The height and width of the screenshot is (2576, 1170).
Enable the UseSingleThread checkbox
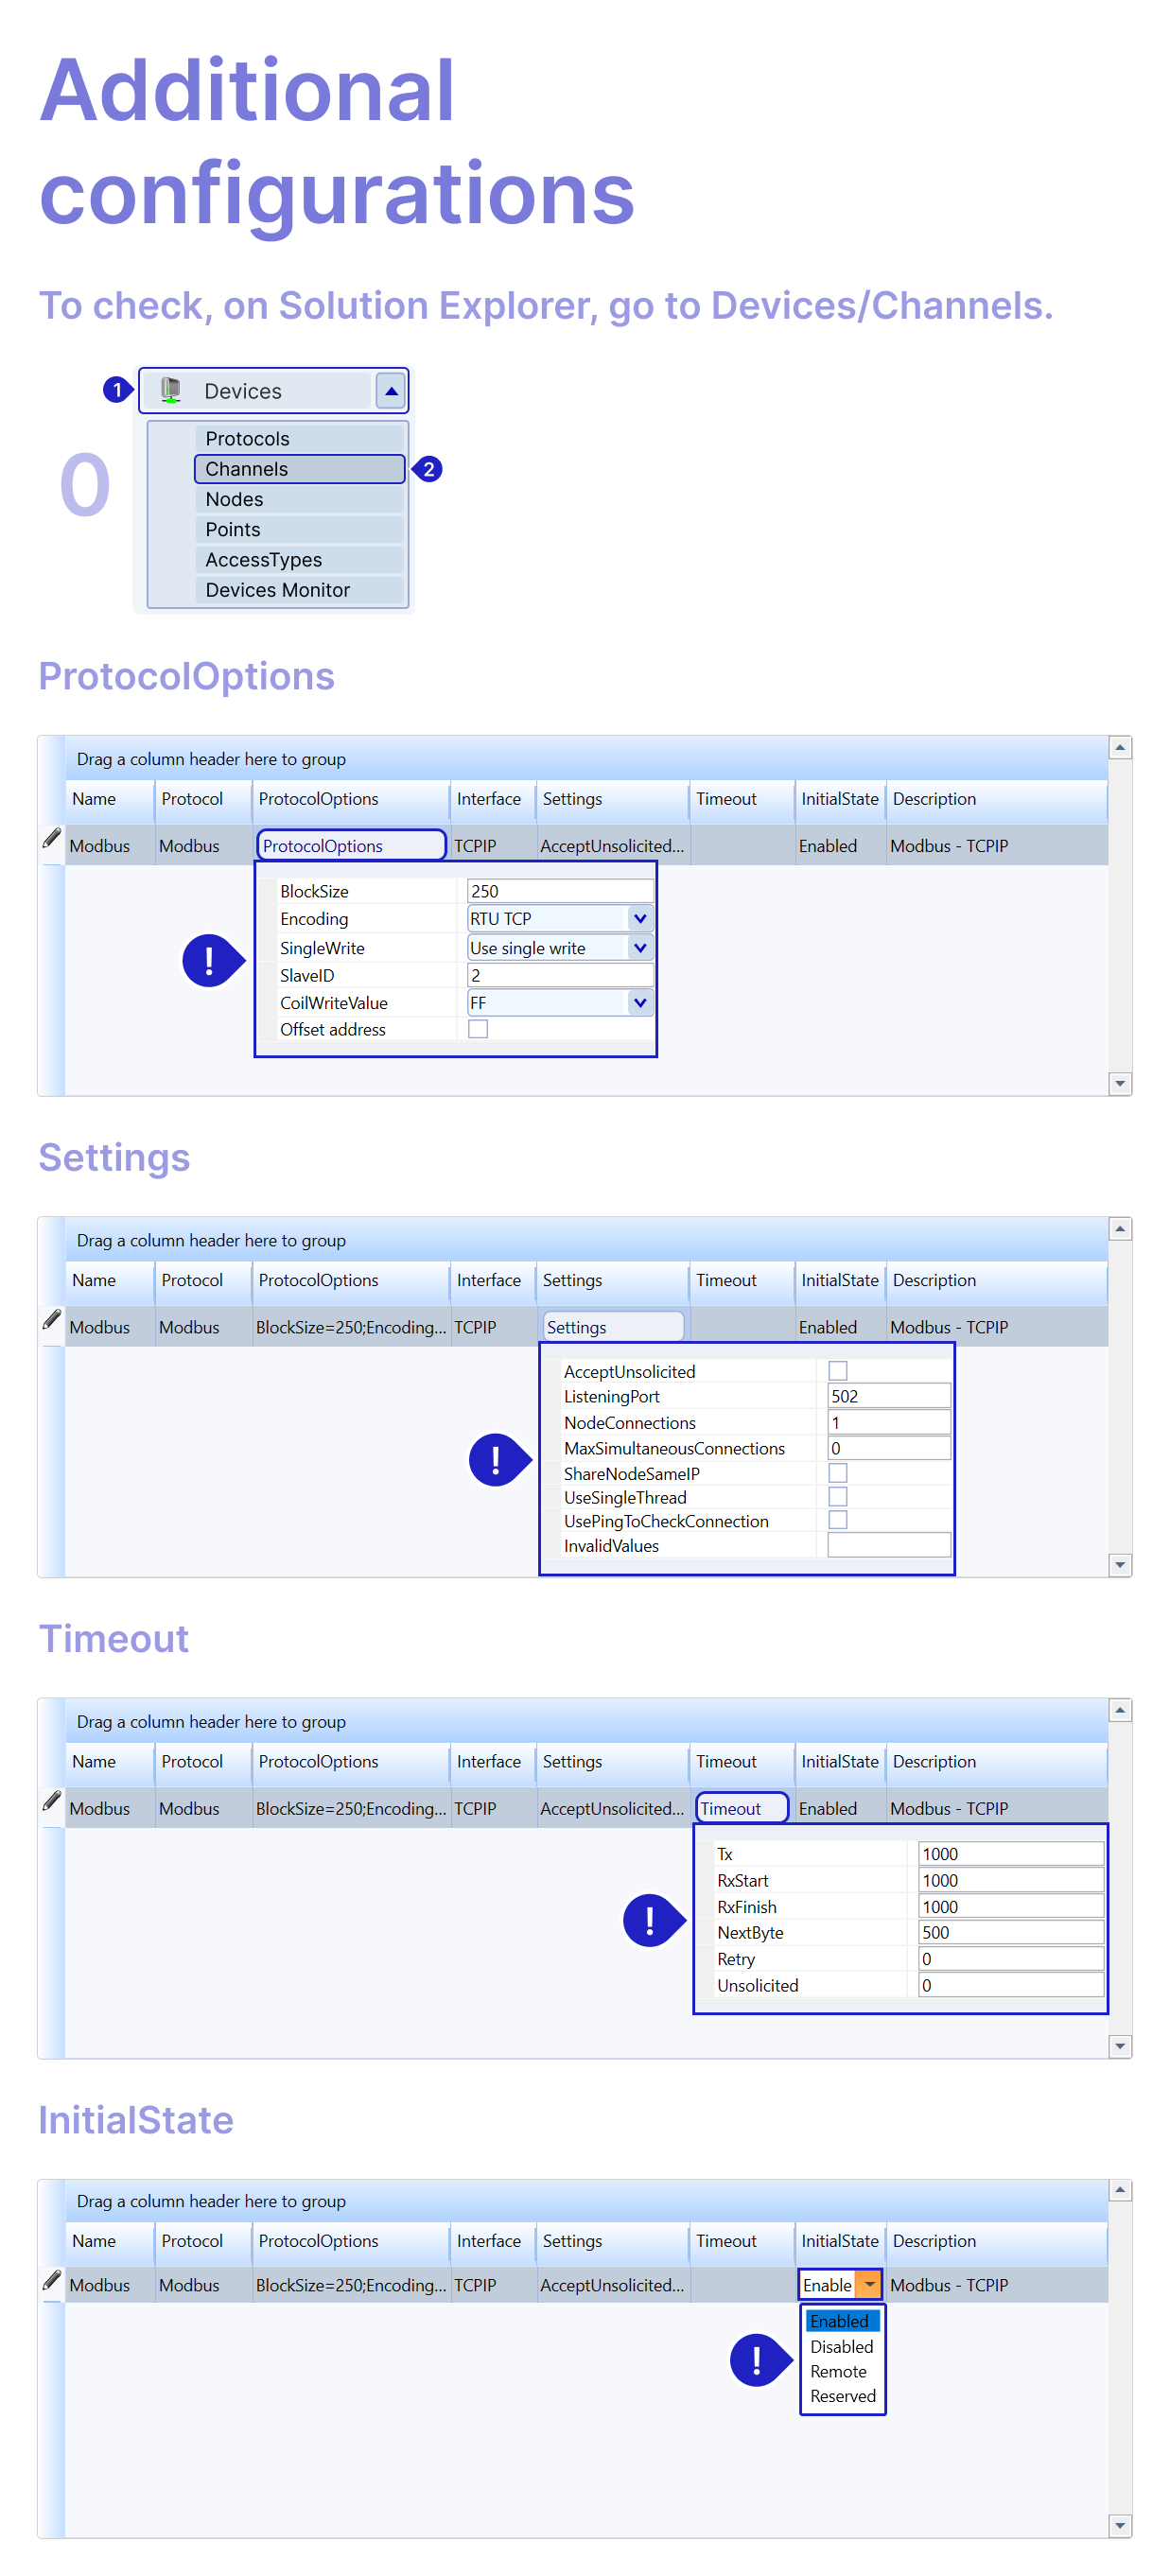pos(838,1496)
